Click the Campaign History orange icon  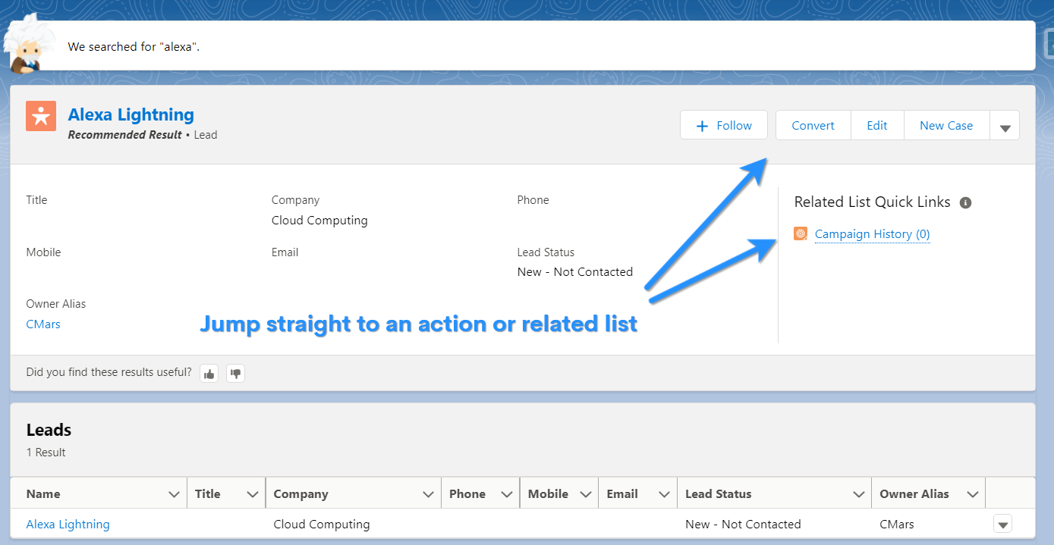tap(801, 233)
